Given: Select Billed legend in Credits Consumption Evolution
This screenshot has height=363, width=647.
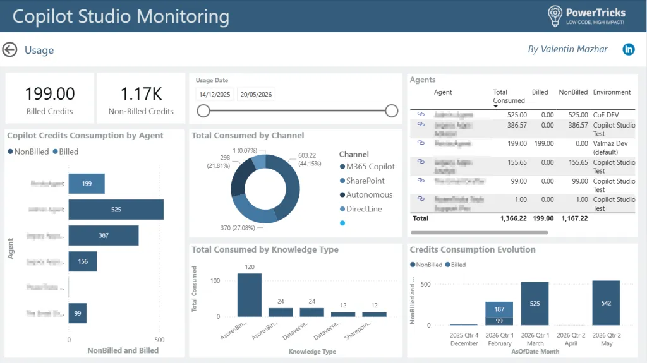Looking at the screenshot, I should tap(455, 265).
